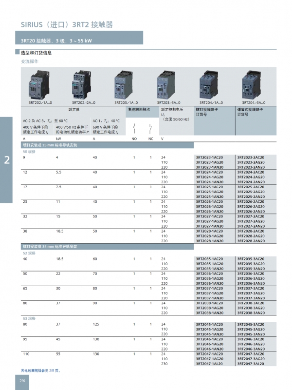Click the page title SIRIUS（进口）3RT2 接触器
Image resolution: width=292 pixels, height=390 pixels.
click(x=67, y=25)
